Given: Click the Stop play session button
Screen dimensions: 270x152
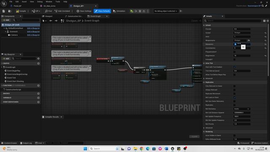Looking at the screenshot, I should (140, 11).
